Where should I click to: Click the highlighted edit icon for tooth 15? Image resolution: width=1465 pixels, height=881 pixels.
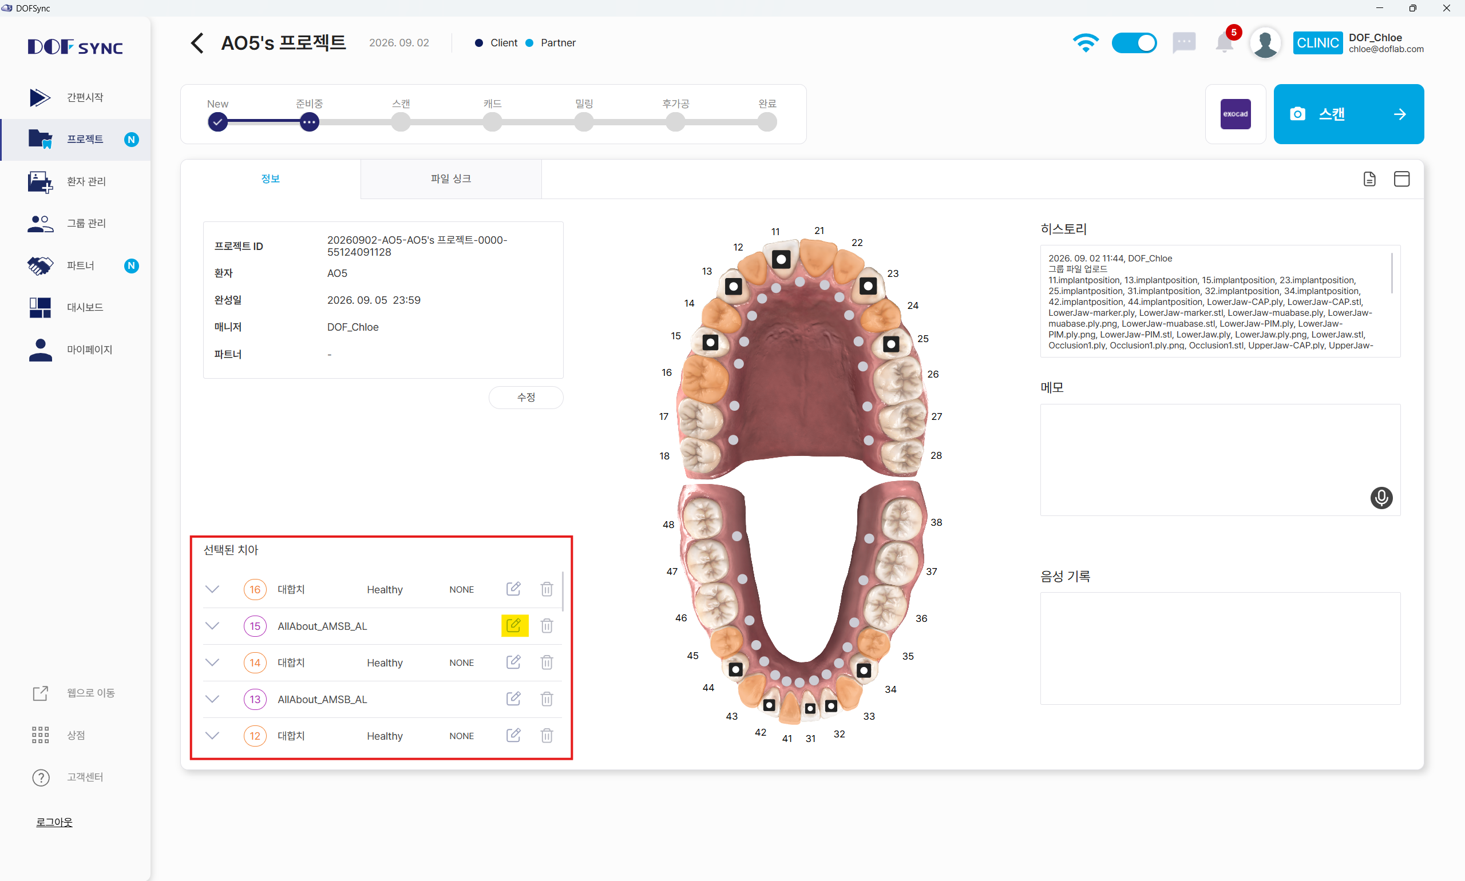514,625
